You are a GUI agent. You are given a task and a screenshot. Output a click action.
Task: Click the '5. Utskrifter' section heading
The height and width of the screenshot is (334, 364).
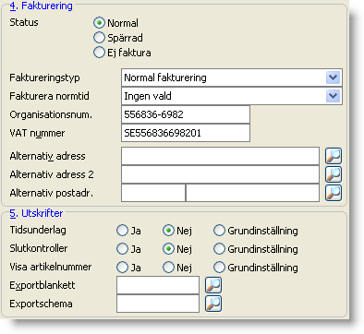(x=36, y=213)
